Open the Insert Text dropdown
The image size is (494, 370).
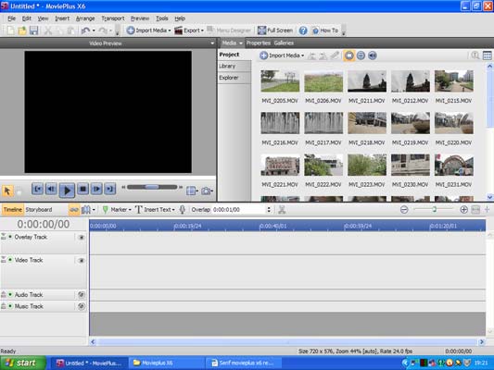pyautogui.click(x=173, y=210)
